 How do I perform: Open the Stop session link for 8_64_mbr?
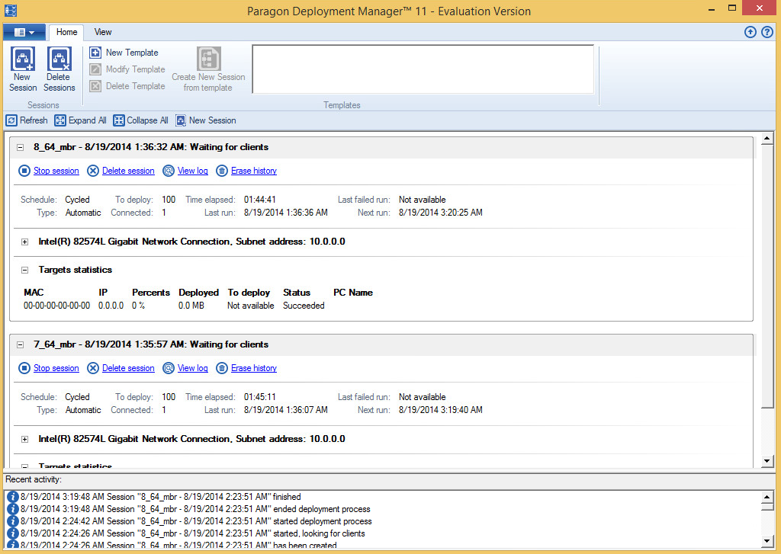(56, 171)
